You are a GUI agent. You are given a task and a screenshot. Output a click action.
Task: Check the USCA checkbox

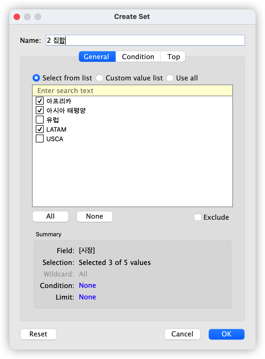coord(40,139)
